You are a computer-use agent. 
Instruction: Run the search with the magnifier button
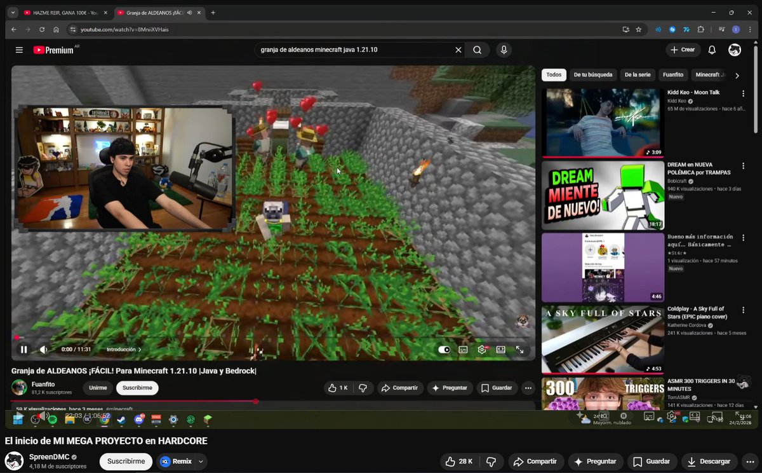[x=477, y=50]
